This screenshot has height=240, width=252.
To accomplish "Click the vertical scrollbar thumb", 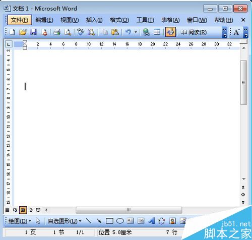I will point(243,83).
